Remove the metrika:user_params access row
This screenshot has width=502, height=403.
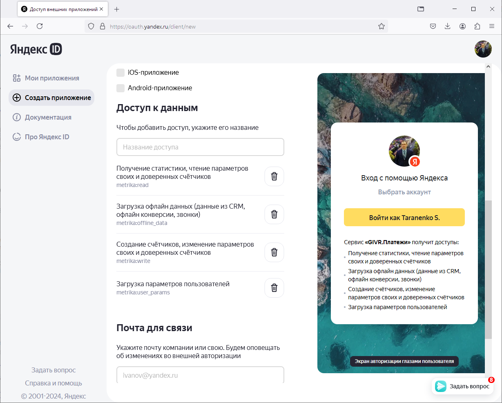[274, 288]
